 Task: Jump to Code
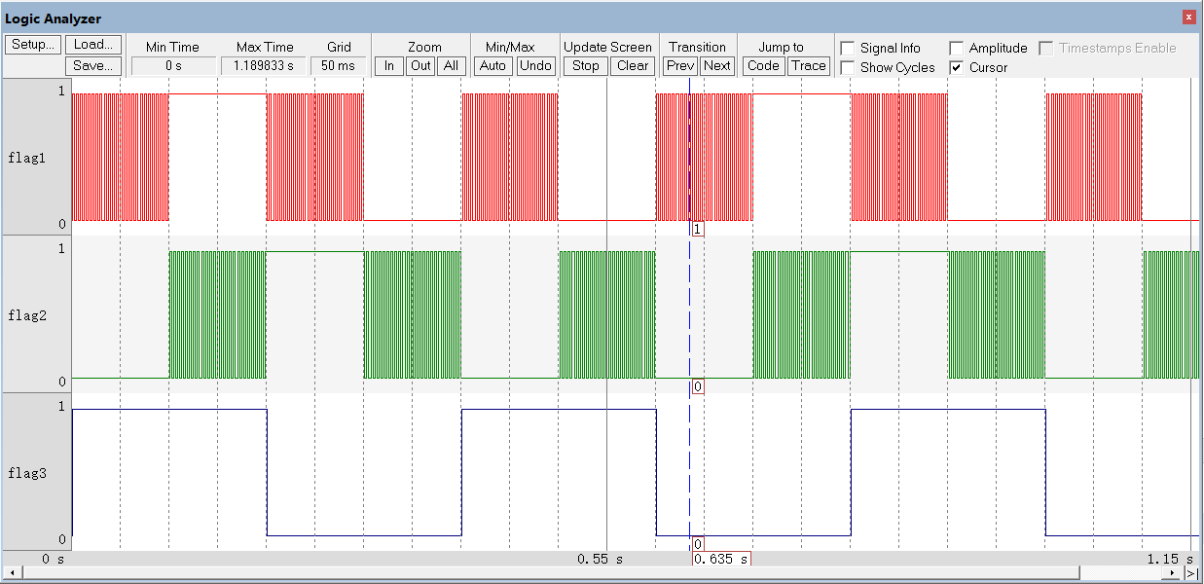[763, 66]
